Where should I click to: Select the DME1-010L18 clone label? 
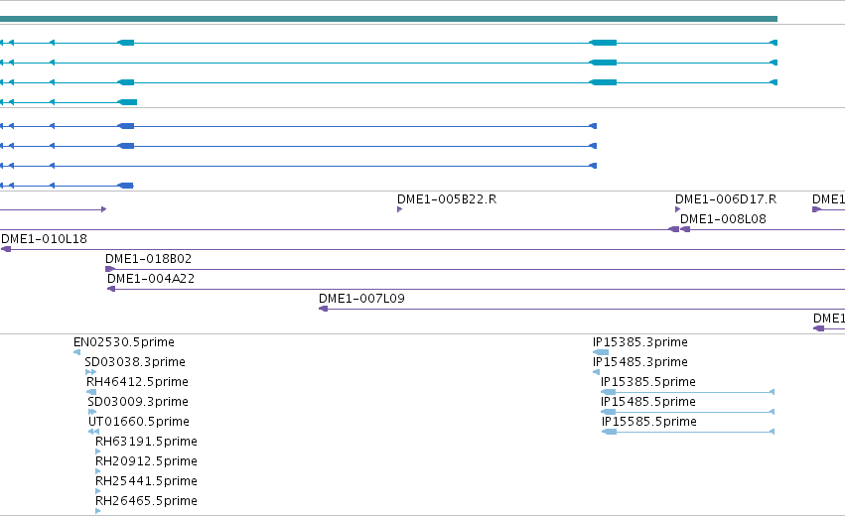44,239
